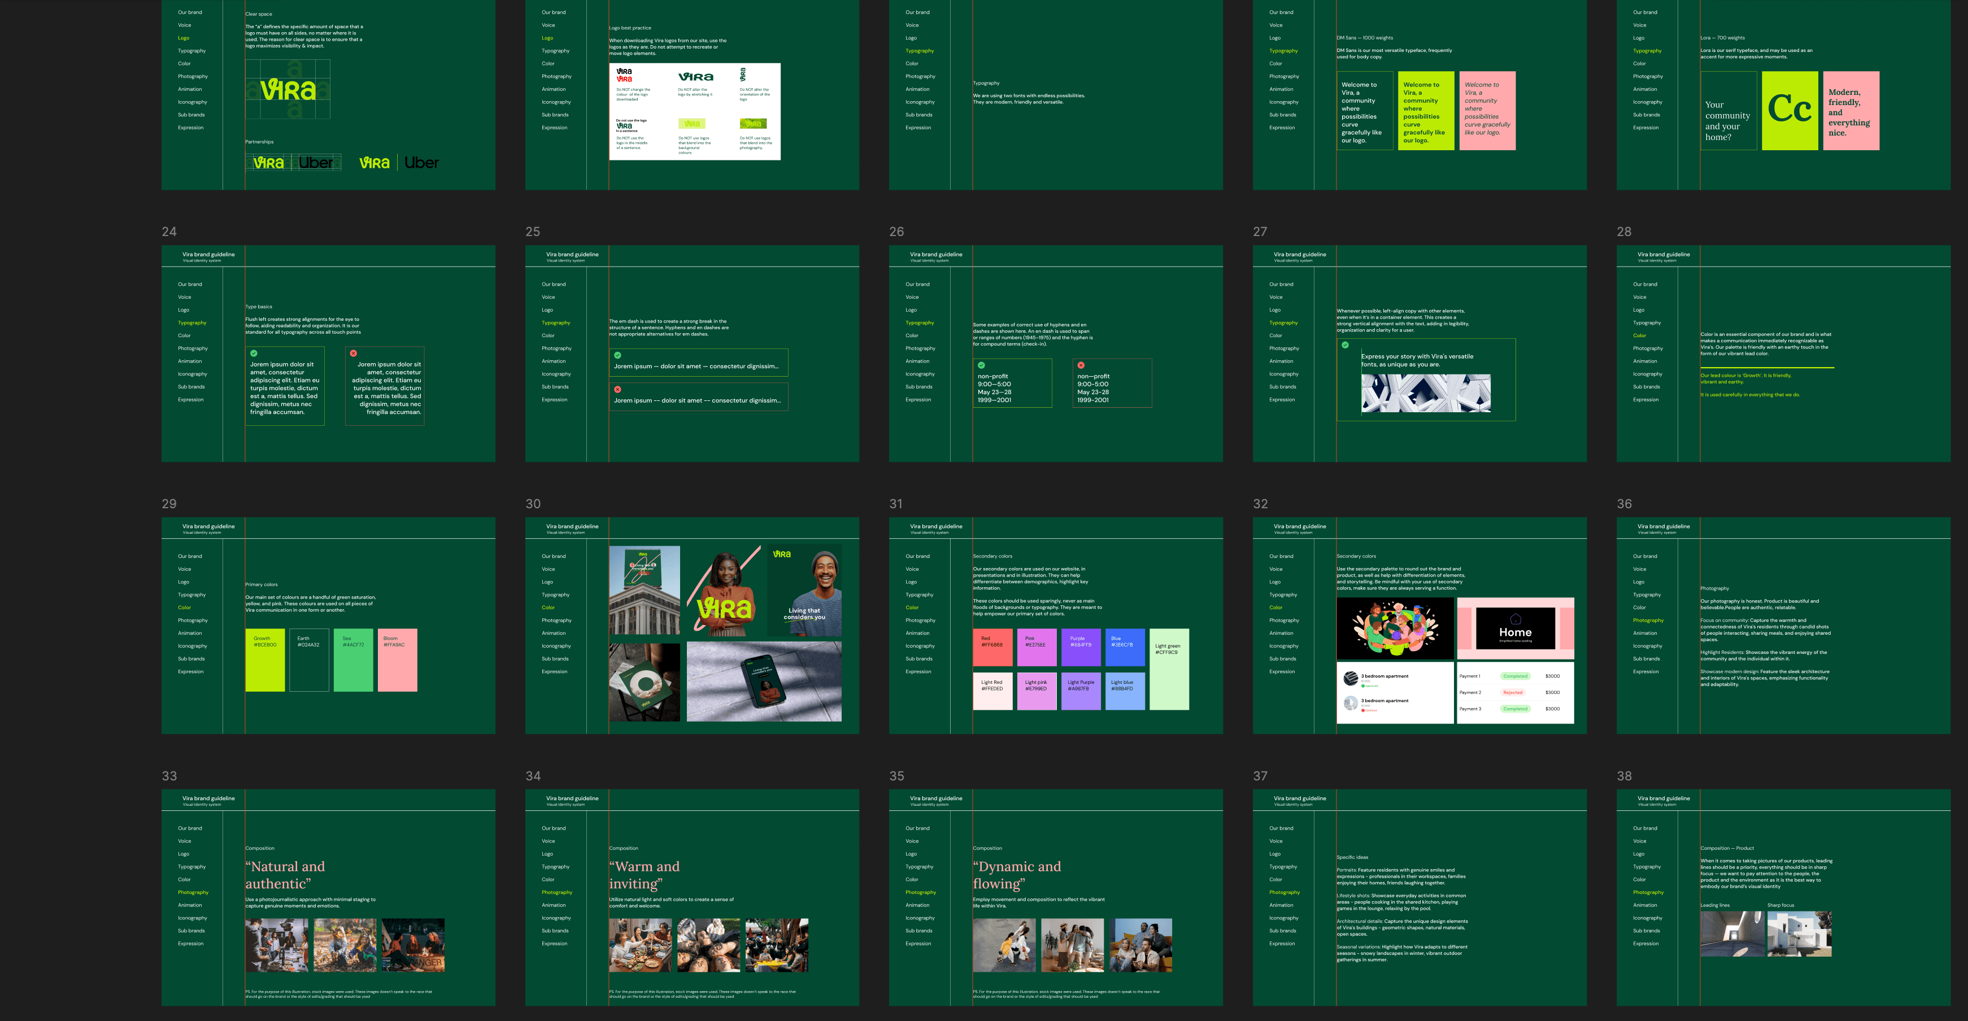The width and height of the screenshot is (1968, 1021).
Task: Select frame label 34
Action: (533, 776)
